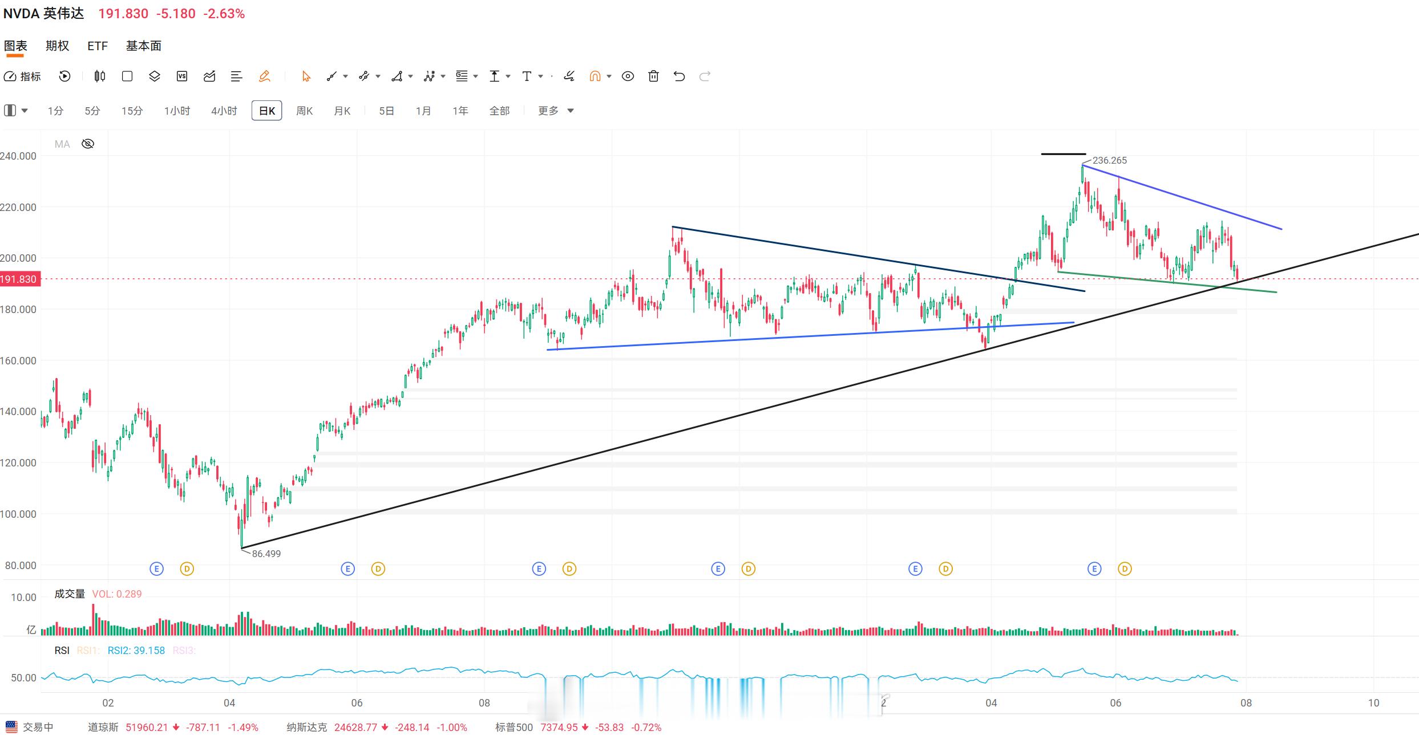The image size is (1419, 735).
Task: Switch to the 4小时 timeframe
Action: tap(224, 111)
